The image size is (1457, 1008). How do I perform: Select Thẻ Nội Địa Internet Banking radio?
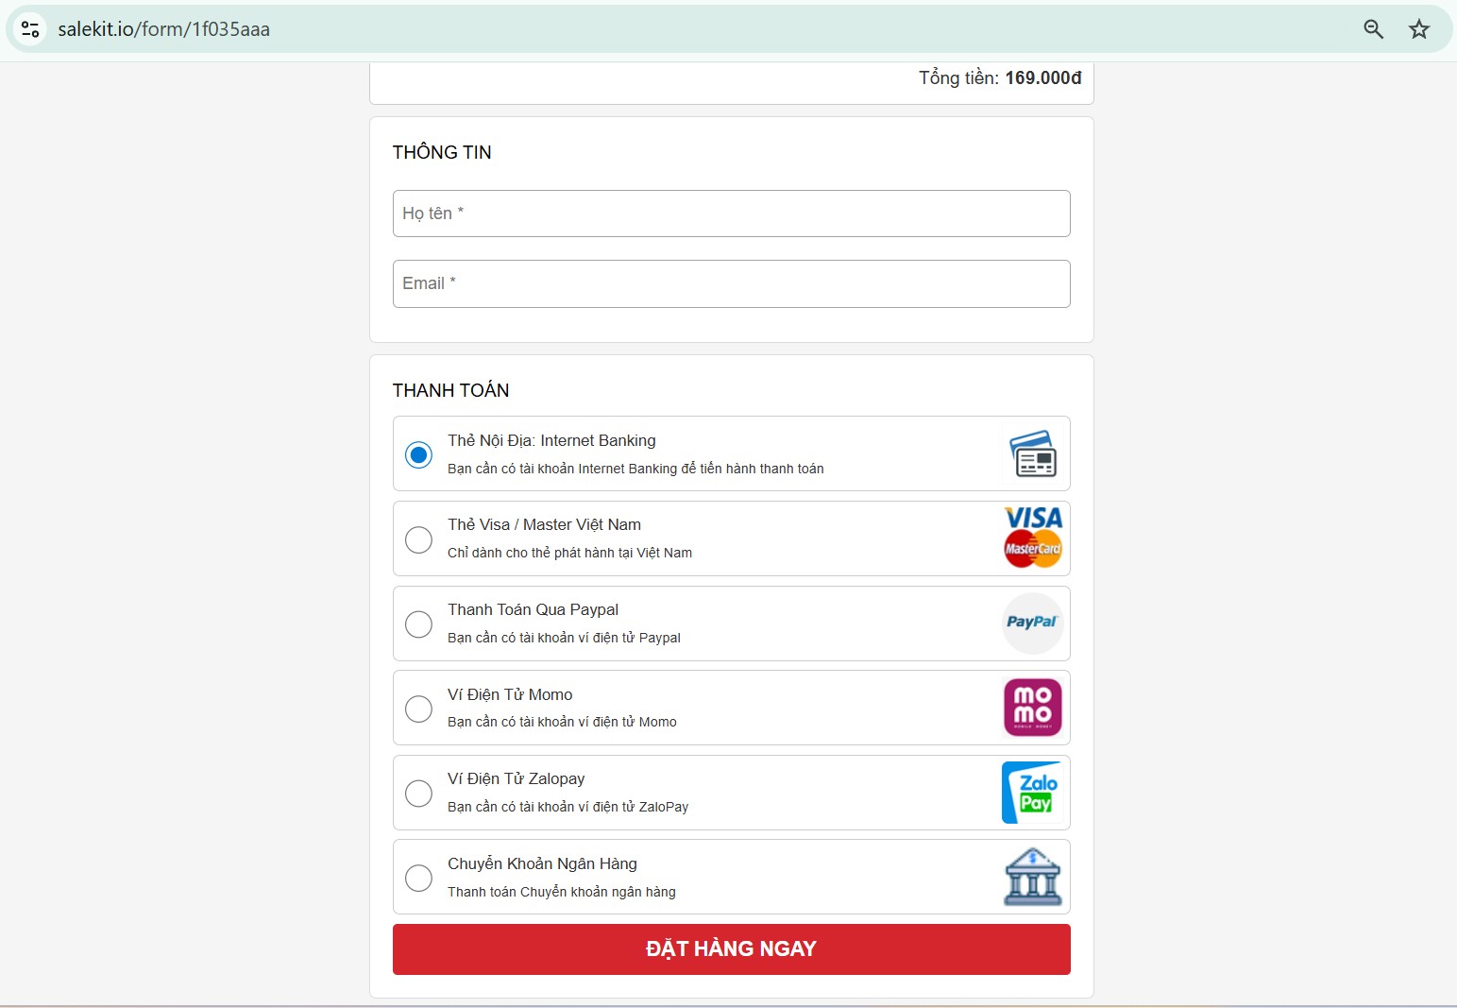pyautogui.click(x=418, y=455)
